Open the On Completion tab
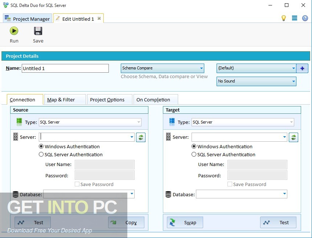 tap(156, 100)
